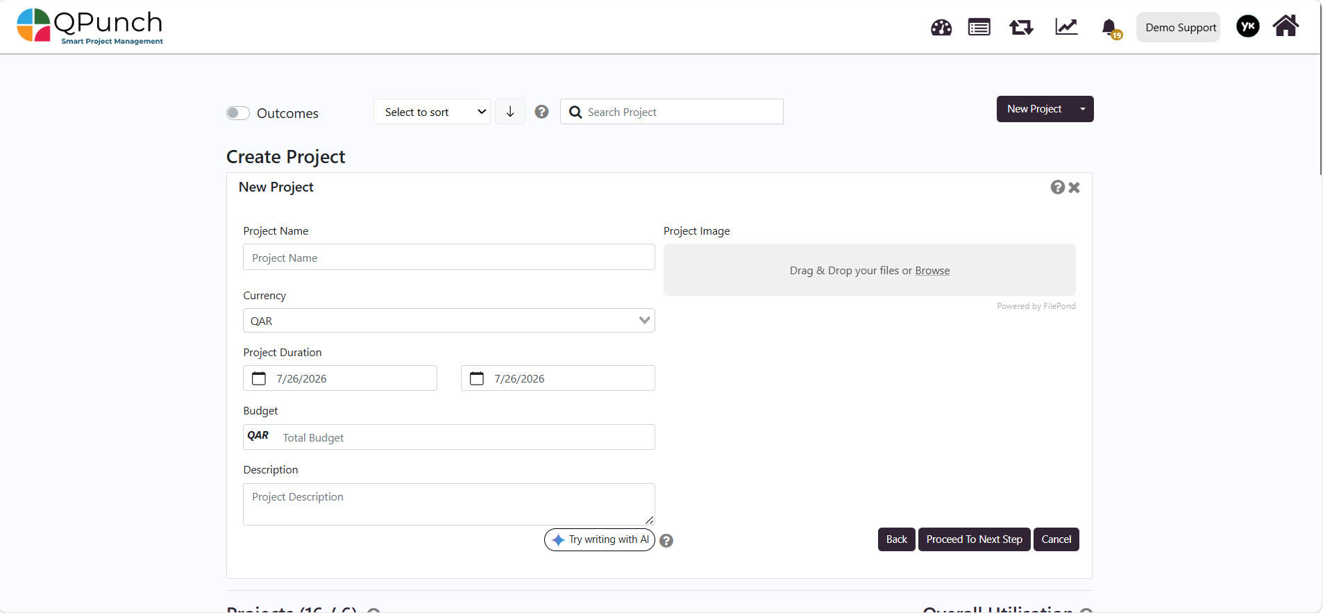Click the Back button
The image size is (1323, 613).
897,539
